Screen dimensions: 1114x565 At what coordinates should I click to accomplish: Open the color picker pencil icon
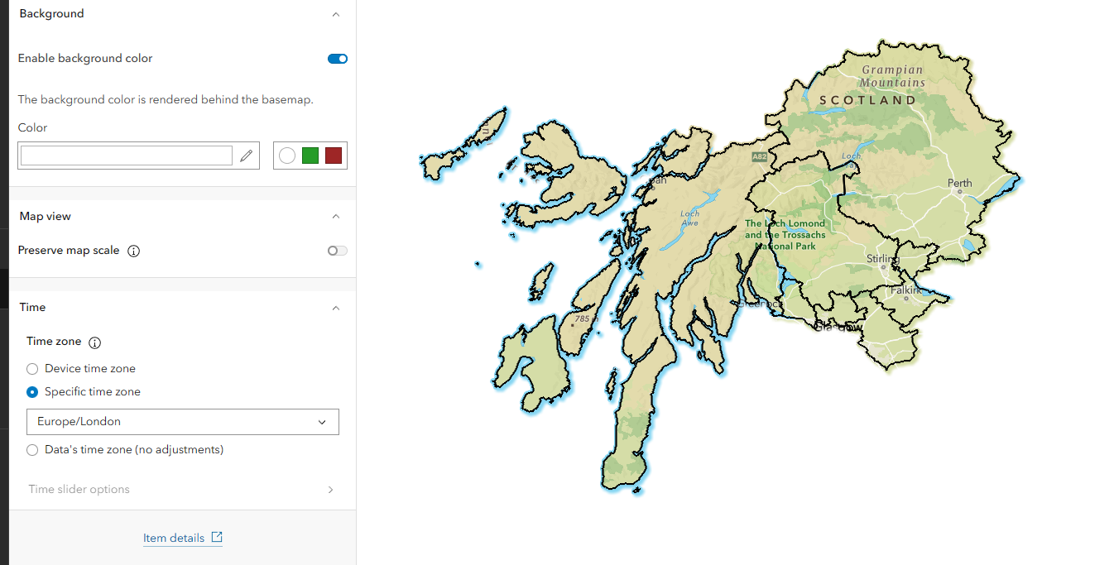[x=246, y=155]
